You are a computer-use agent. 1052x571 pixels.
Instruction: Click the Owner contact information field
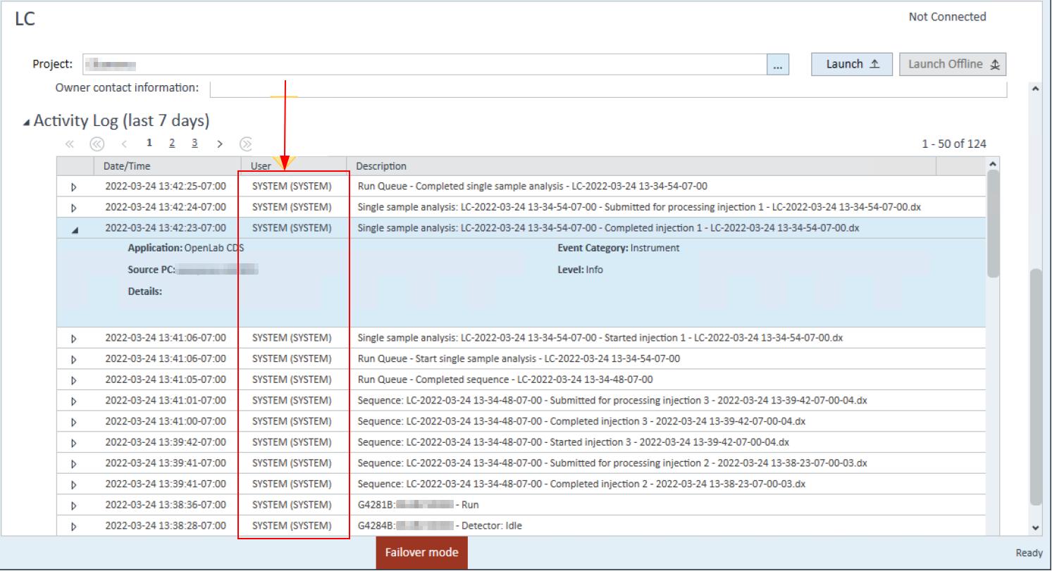click(x=608, y=89)
